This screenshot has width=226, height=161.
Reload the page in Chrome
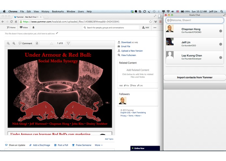pos(11,22)
